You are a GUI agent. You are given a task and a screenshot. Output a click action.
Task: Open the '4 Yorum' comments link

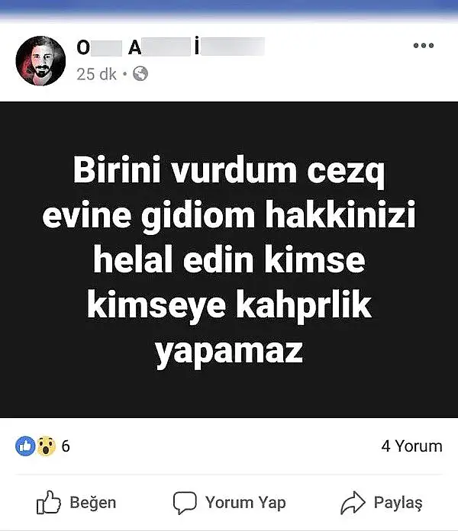tap(412, 446)
